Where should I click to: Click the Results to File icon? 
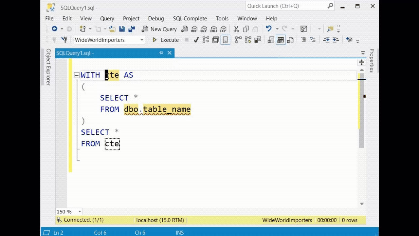click(x=290, y=40)
